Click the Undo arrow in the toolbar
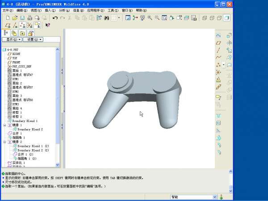268x201 pixels. point(54,18)
